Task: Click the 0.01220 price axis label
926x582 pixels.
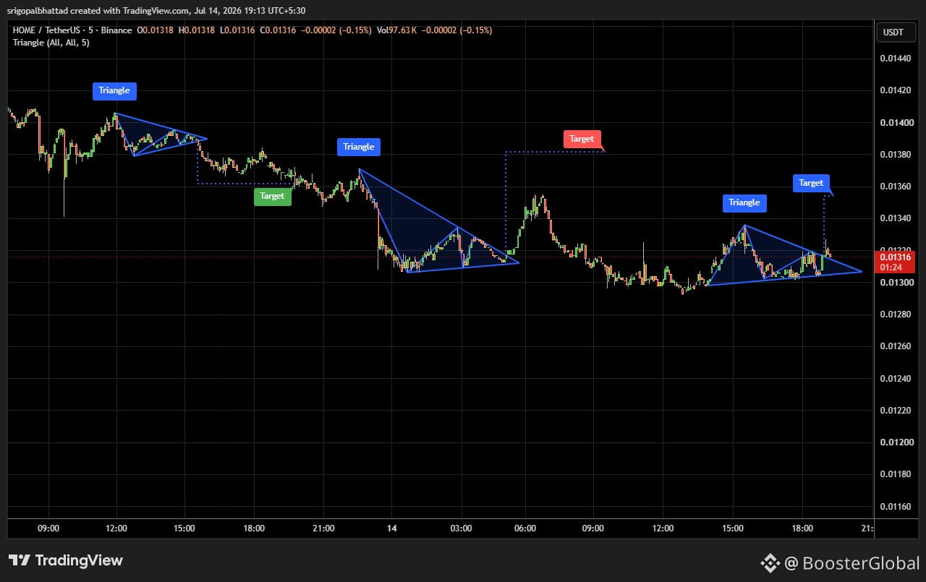Action: coord(896,410)
